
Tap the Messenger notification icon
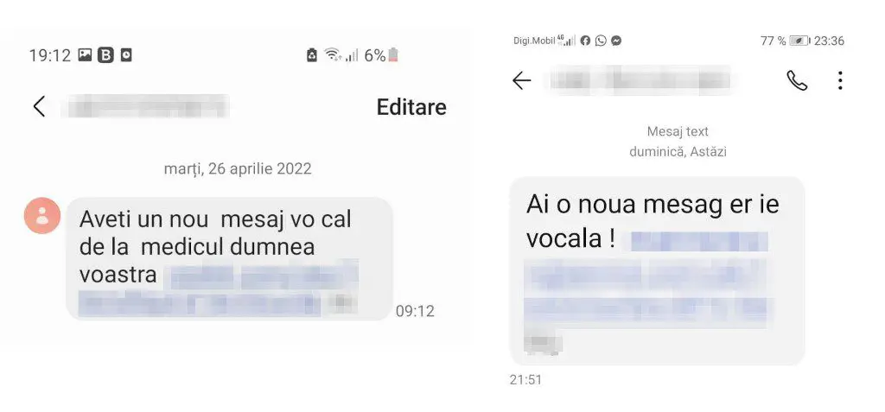(616, 41)
